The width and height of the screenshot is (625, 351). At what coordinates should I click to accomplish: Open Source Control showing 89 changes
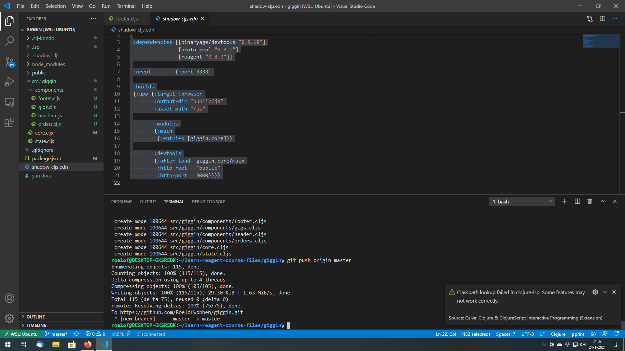(x=9, y=62)
